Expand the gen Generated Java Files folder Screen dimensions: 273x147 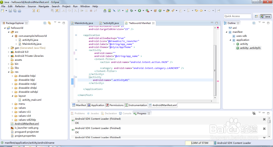pos(9,48)
